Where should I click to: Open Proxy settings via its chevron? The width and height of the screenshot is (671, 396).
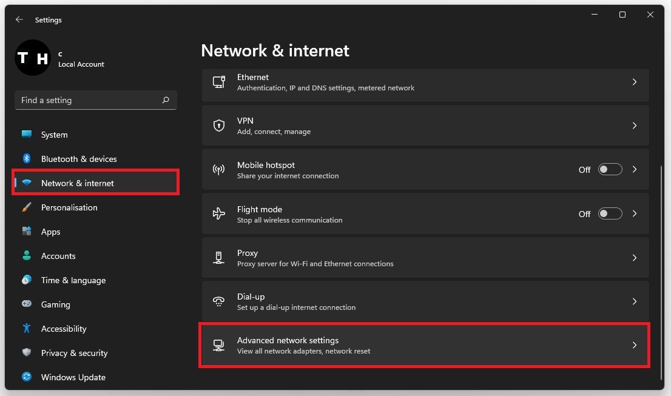[635, 258]
